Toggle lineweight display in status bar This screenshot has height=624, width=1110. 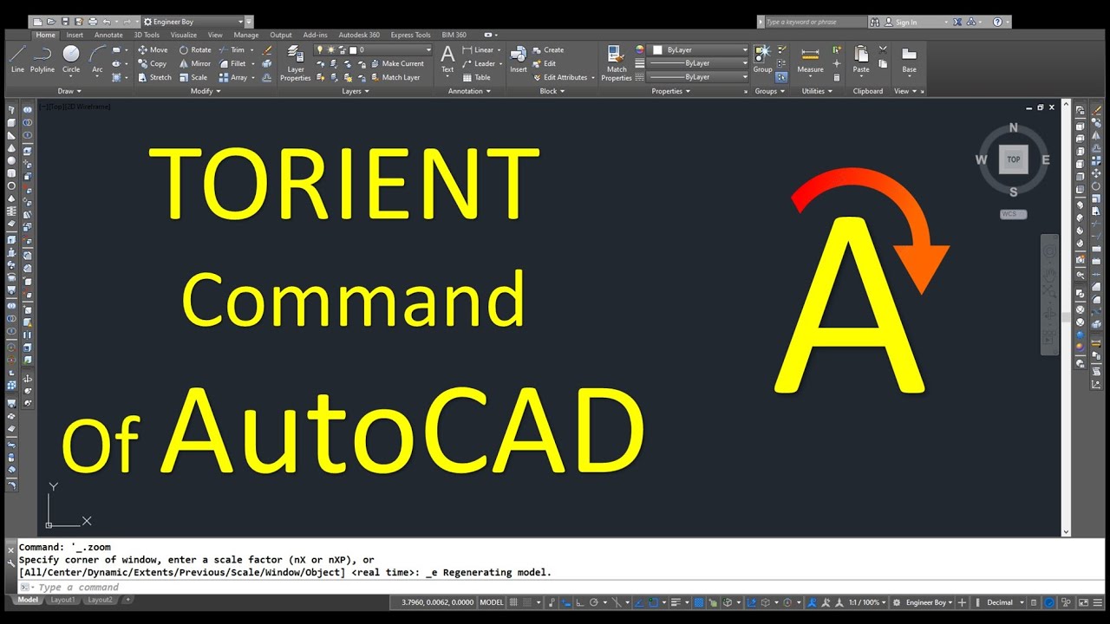[676, 602]
